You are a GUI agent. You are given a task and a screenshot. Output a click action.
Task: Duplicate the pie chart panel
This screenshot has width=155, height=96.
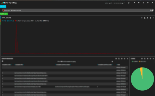(x=145, y=59)
